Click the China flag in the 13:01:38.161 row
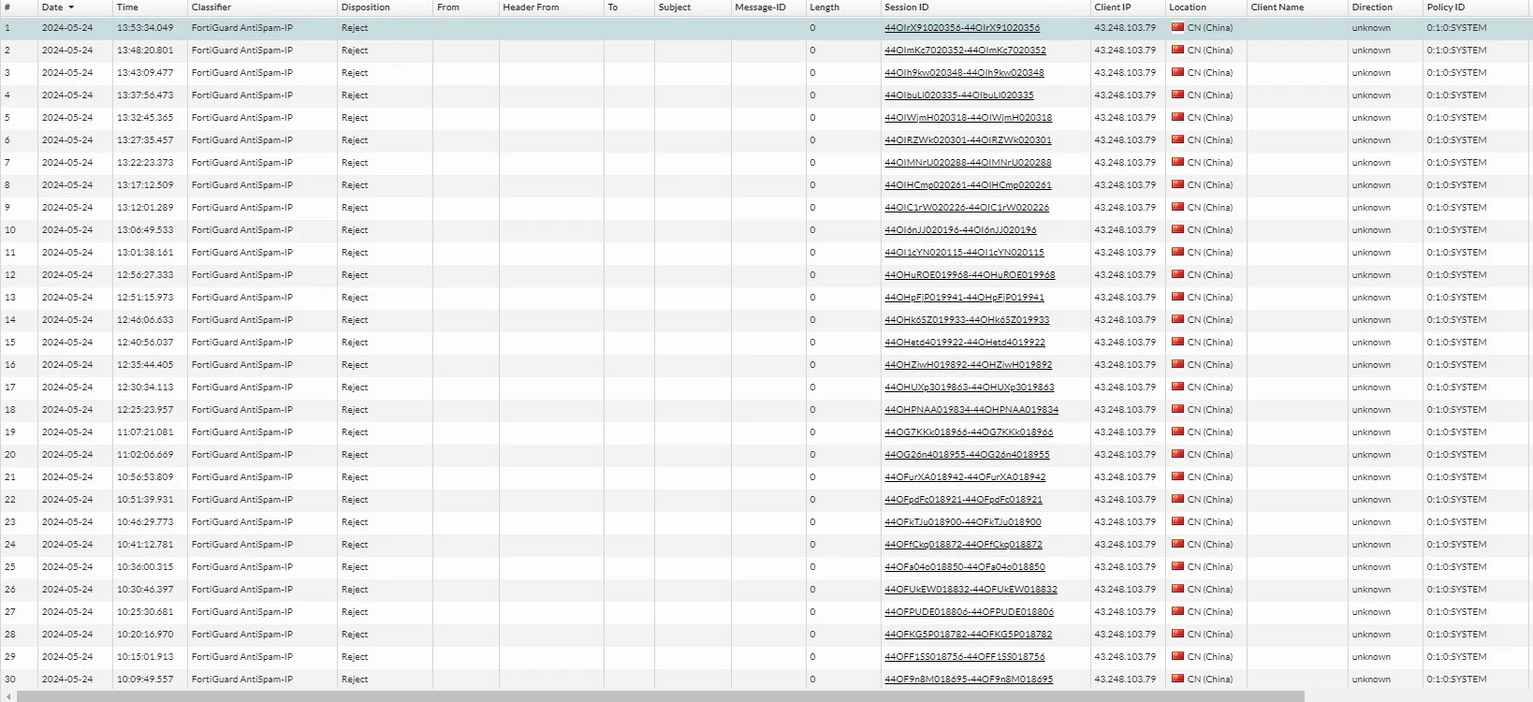Image resolution: width=1533 pixels, height=702 pixels. (x=1177, y=252)
